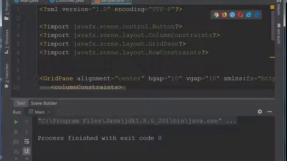Show more right run toolbar actions
The height and width of the screenshot is (161, 287).
click(27, 159)
